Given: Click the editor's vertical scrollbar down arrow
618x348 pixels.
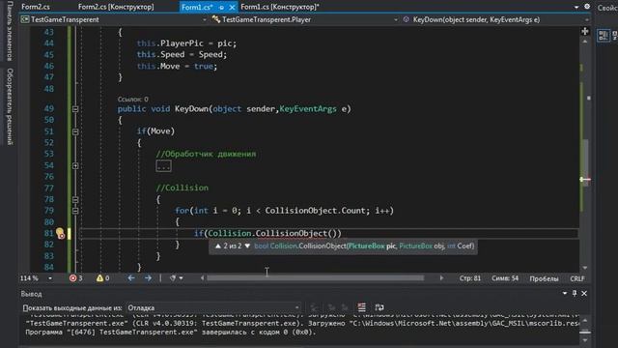Looking at the screenshot, I should pos(585,268).
